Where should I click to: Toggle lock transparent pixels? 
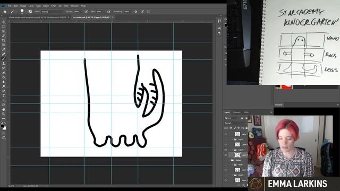pos(231,128)
